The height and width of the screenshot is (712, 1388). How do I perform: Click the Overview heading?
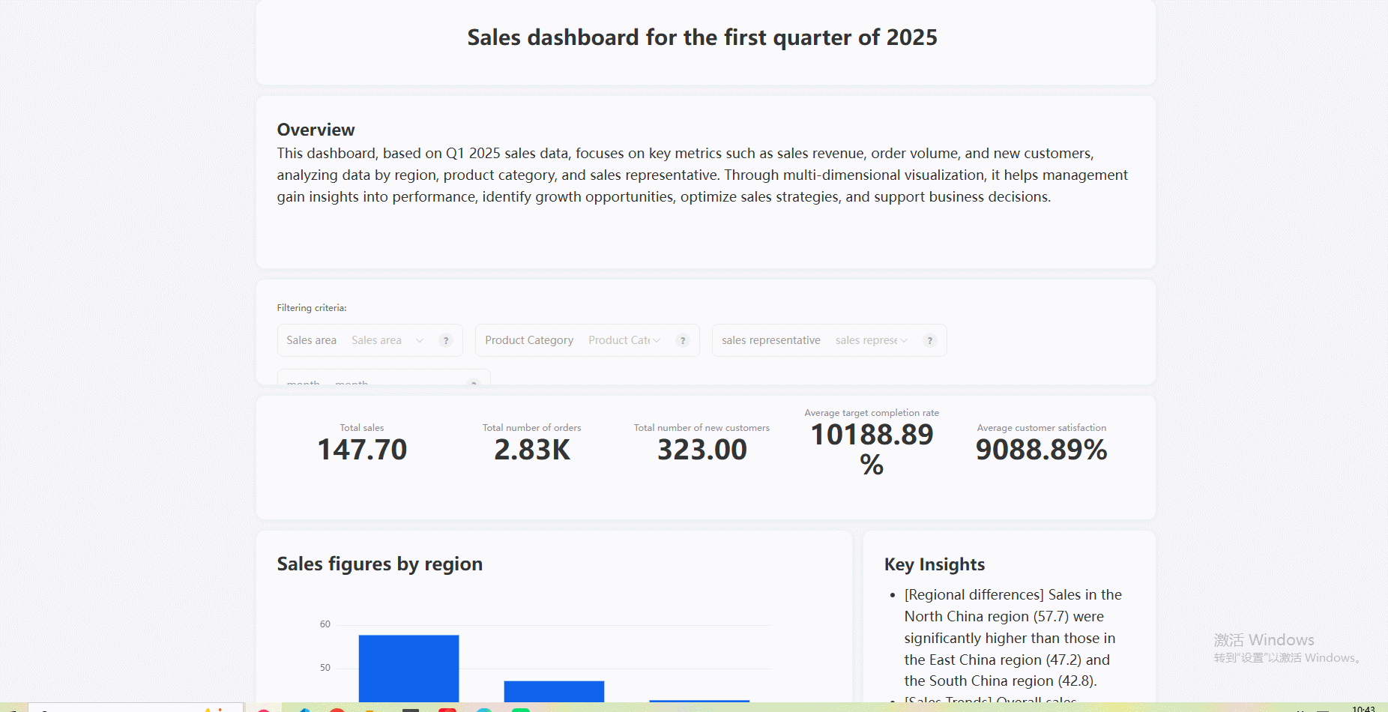pos(316,130)
